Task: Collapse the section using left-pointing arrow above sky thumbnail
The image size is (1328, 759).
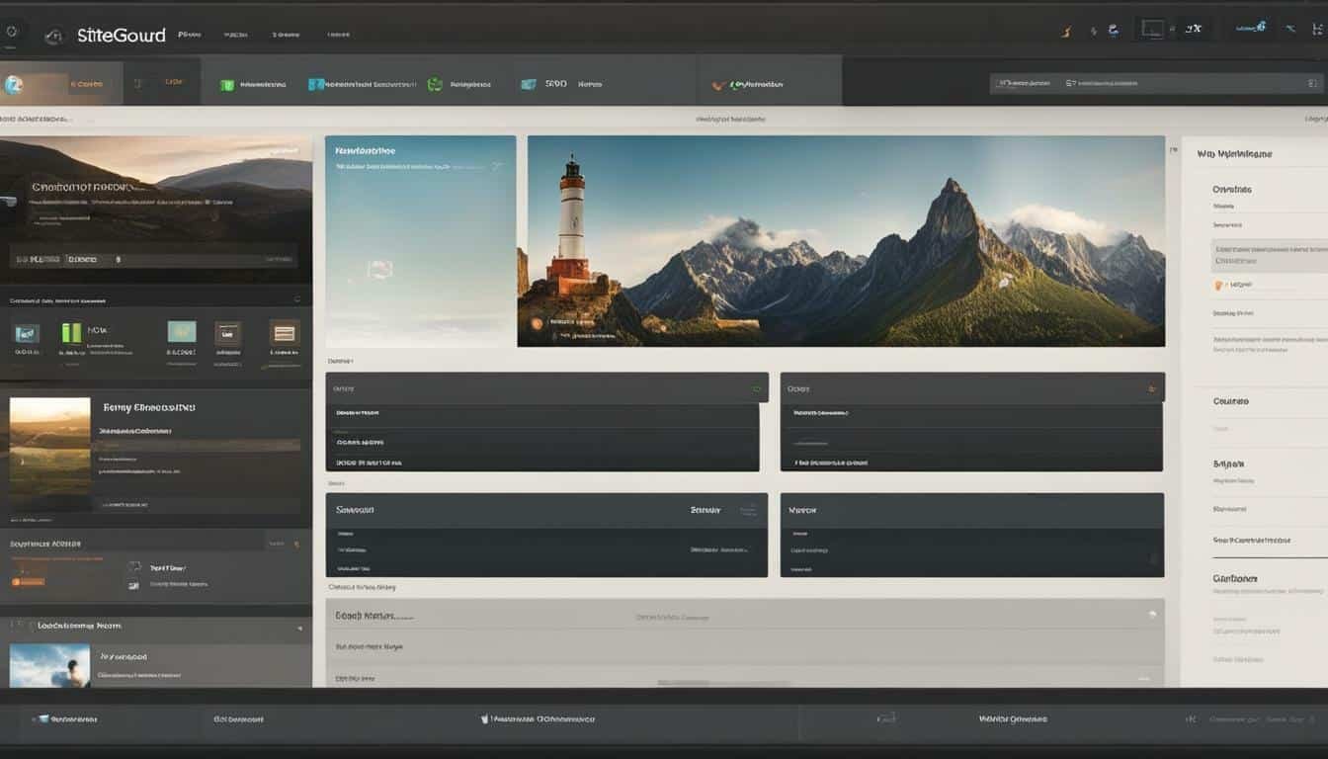Action: (299, 628)
